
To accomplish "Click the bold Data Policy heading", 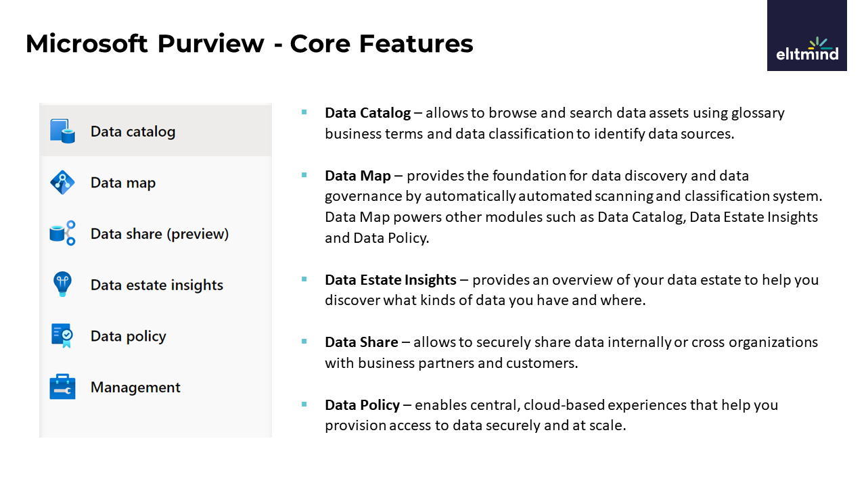I will click(362, 405).
